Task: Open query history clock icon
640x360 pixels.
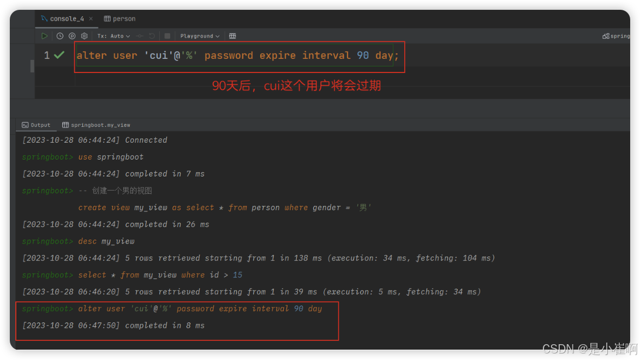Action: click(x=60, y=36)
